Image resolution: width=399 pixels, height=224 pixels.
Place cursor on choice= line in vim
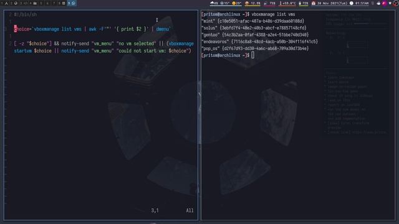click(92, 29)
